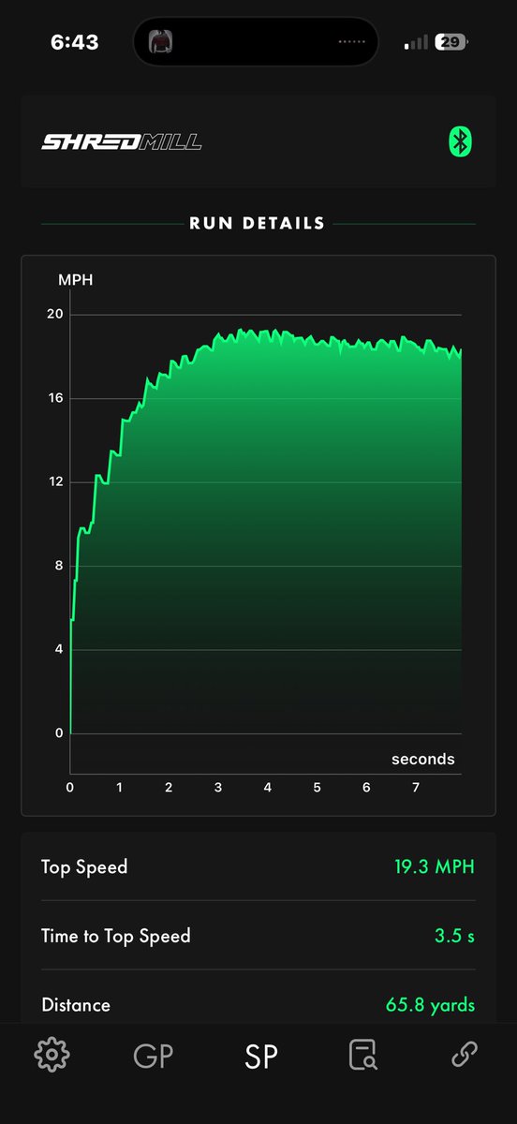Tap the battery indicator showing 29
This screenshot has height=1124, width=517.
click(x=452, y=42)
